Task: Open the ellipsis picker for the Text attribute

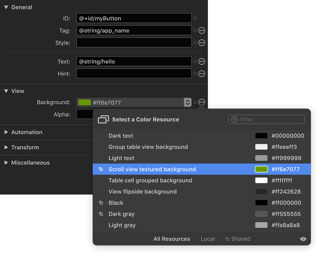Action: coord(202,61)
